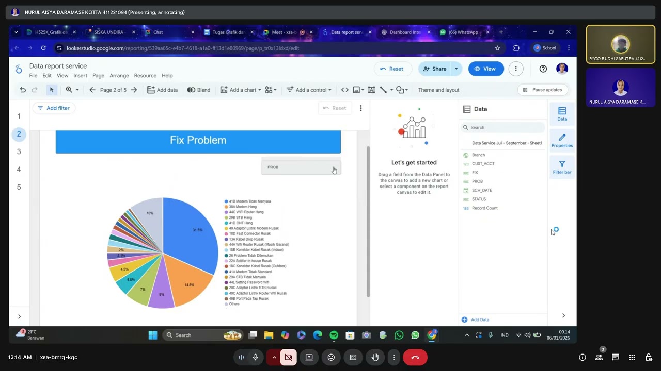
Task: Expand the Add a control dropdown
Action: (x=309, y=90)
